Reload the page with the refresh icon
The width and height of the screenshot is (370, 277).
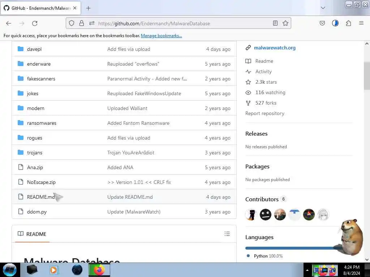[35, 23]
